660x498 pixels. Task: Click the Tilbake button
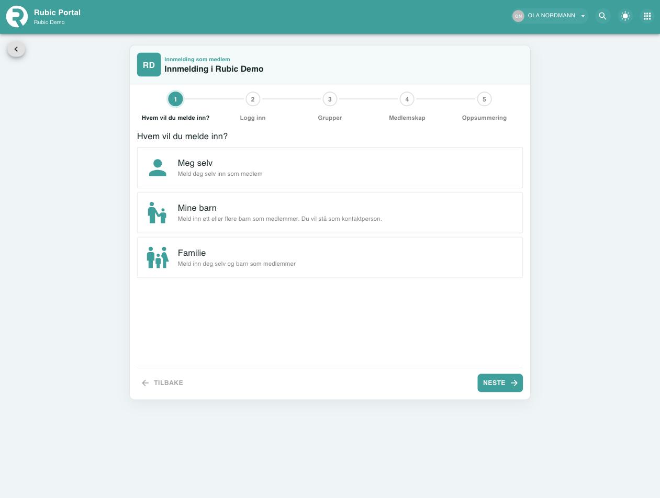[x=162, y=383]
